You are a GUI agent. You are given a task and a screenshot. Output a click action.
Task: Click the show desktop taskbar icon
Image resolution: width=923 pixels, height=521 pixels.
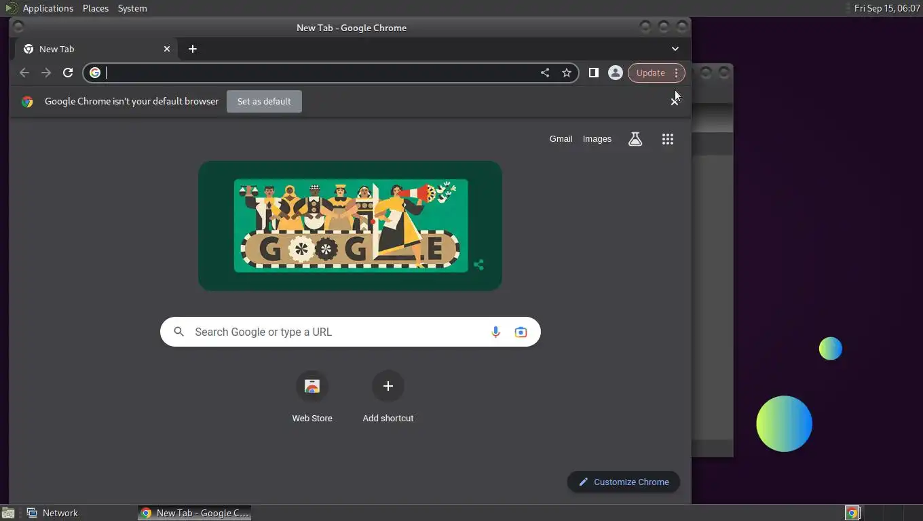point(8,513)
